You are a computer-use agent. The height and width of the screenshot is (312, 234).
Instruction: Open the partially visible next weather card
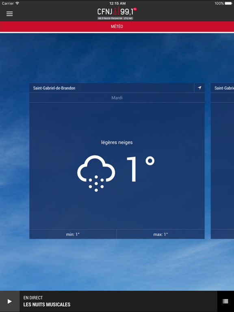tap(222, 161)
